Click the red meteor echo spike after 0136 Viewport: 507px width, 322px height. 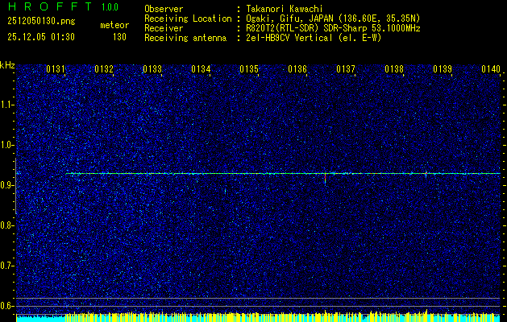pyautogui.click(x=325, y=178)
